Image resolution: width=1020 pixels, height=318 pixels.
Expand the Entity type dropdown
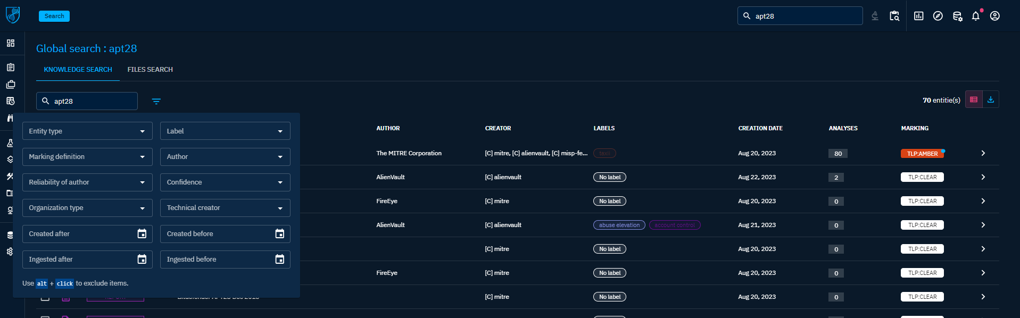87,131
